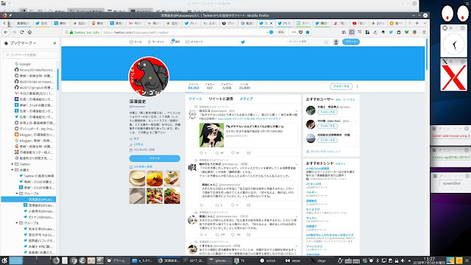Open the ブックマーク sidebar dropdown
Image resolution: width=471 pixels, height=265 pixels.
[23, 43]
